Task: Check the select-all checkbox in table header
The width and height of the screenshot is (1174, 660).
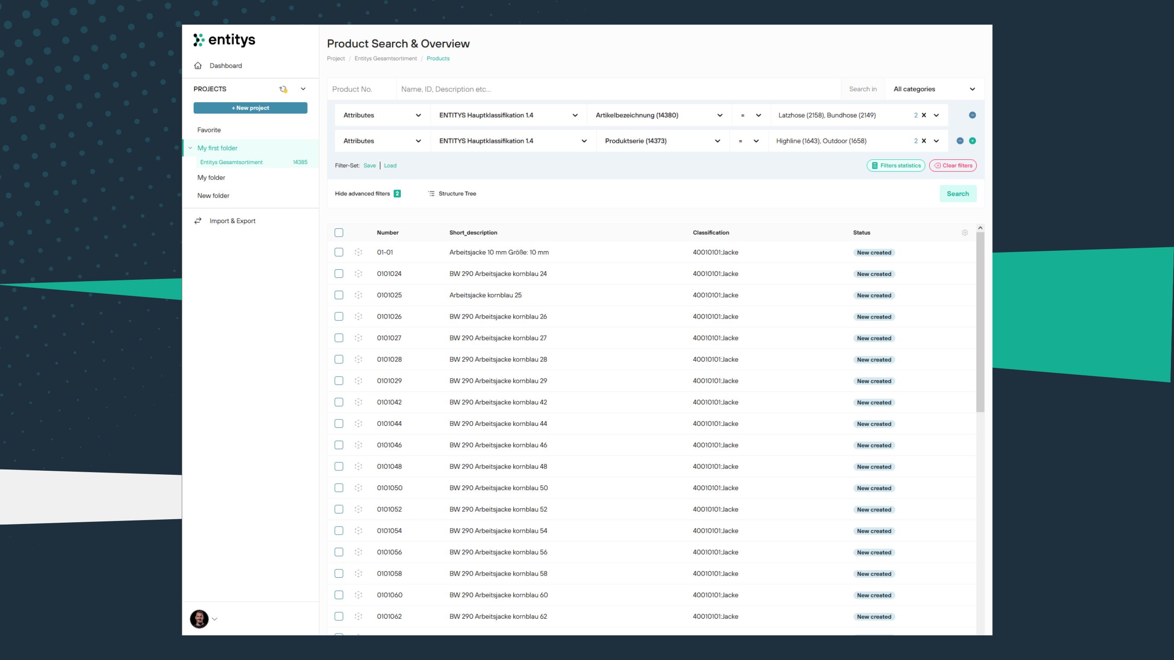Action: (339, 232)
